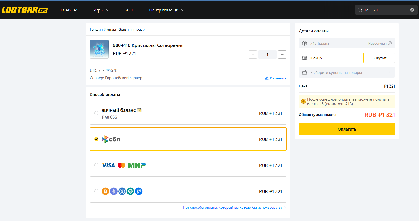The width and height of the screenshot is (419, 221).
Task: Click the Геншин Импакт (Genshin Impact) breadcrumb text
Action: [x=117, y=29]
